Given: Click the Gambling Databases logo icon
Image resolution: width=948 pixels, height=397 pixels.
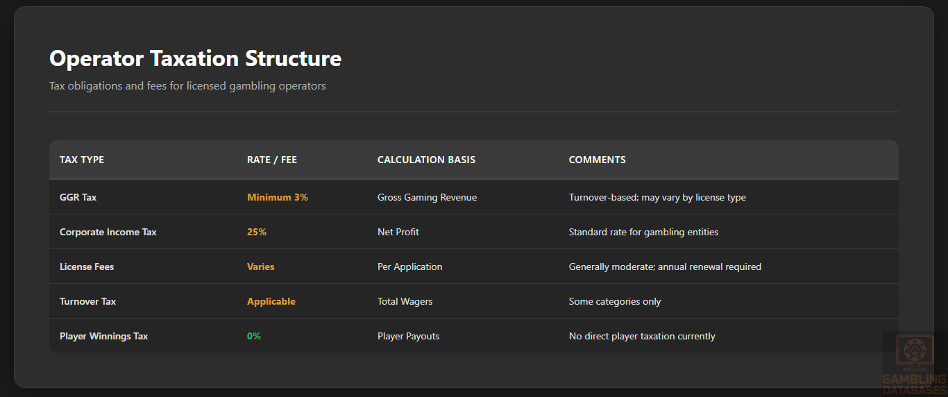Looking at the screenshot, I should pos(913,353).
